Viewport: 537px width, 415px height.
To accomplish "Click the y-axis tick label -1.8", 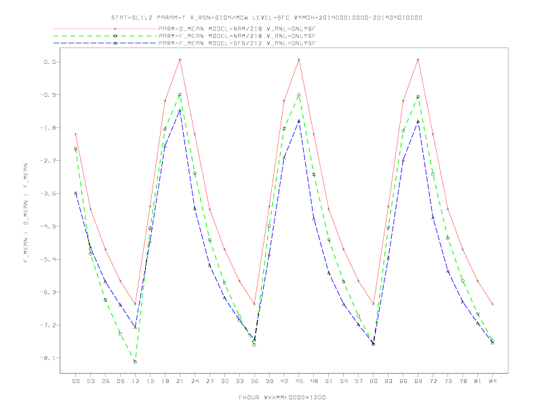I will click(47, 127).
